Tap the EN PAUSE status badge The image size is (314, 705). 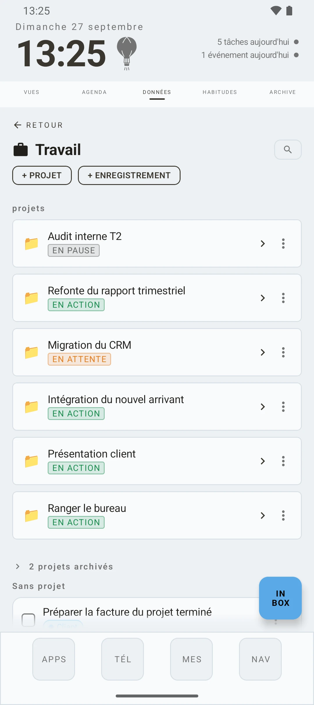(74, 250)
